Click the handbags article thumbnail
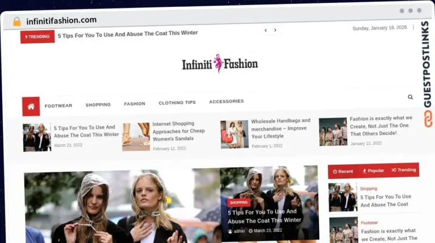Viewport: 435px width, 243px height. pos(234,134)
